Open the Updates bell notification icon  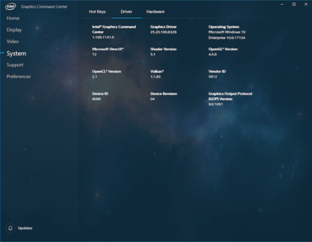pyautogui.click(x=10, y=228)
